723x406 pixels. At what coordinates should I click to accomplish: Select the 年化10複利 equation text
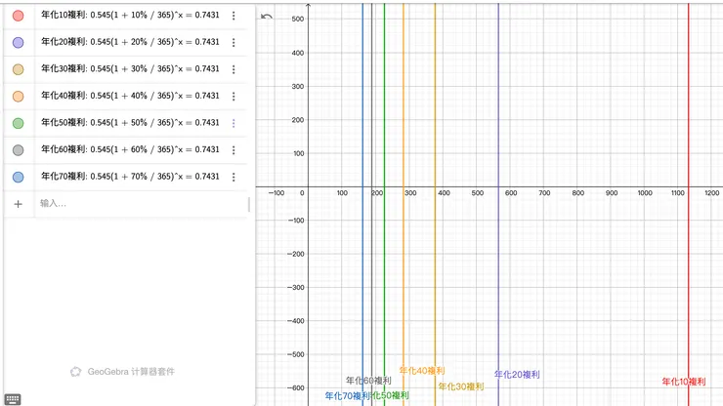[x=130, y=16]
